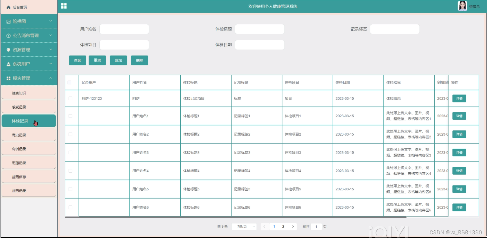
Task: Click the grid menu icon in top header
Action: (x=64, y=6)
